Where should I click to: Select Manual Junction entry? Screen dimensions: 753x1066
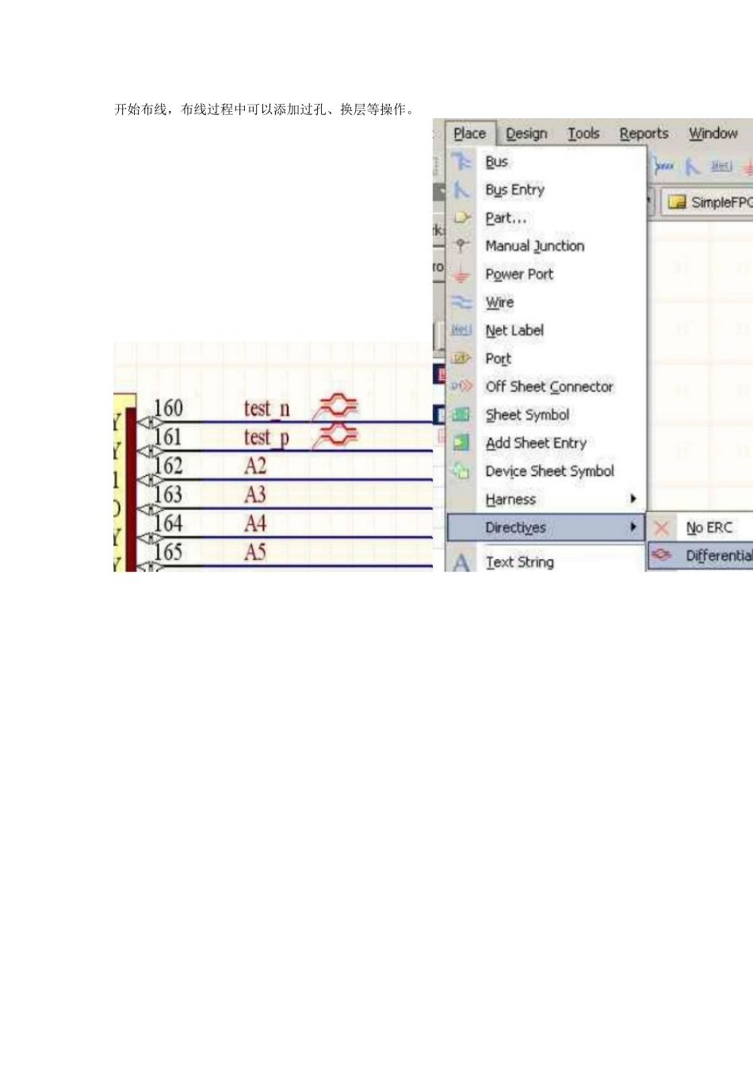click(x=547, y=246)
